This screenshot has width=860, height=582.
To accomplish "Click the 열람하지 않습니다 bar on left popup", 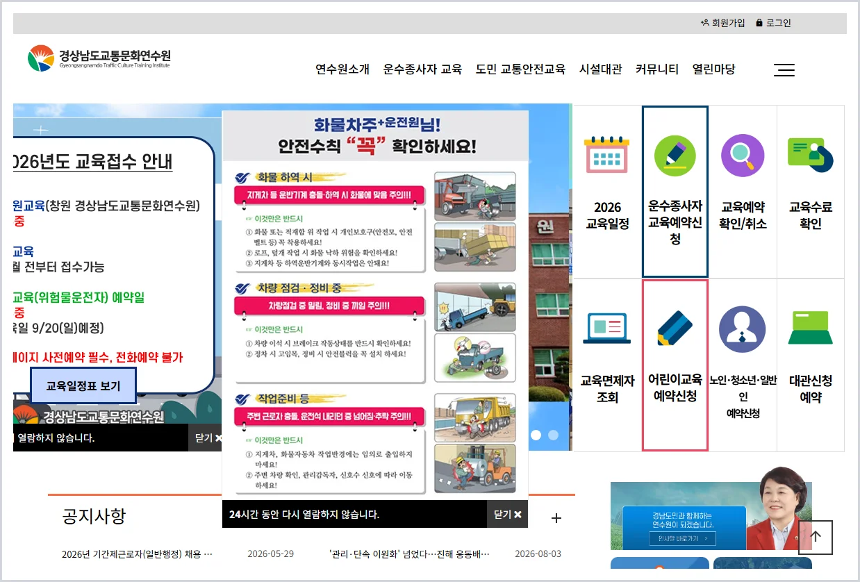I will pos(100,438).
